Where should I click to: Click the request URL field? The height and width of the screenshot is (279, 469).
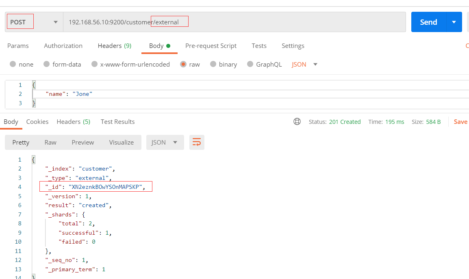[x=234, y=22]
